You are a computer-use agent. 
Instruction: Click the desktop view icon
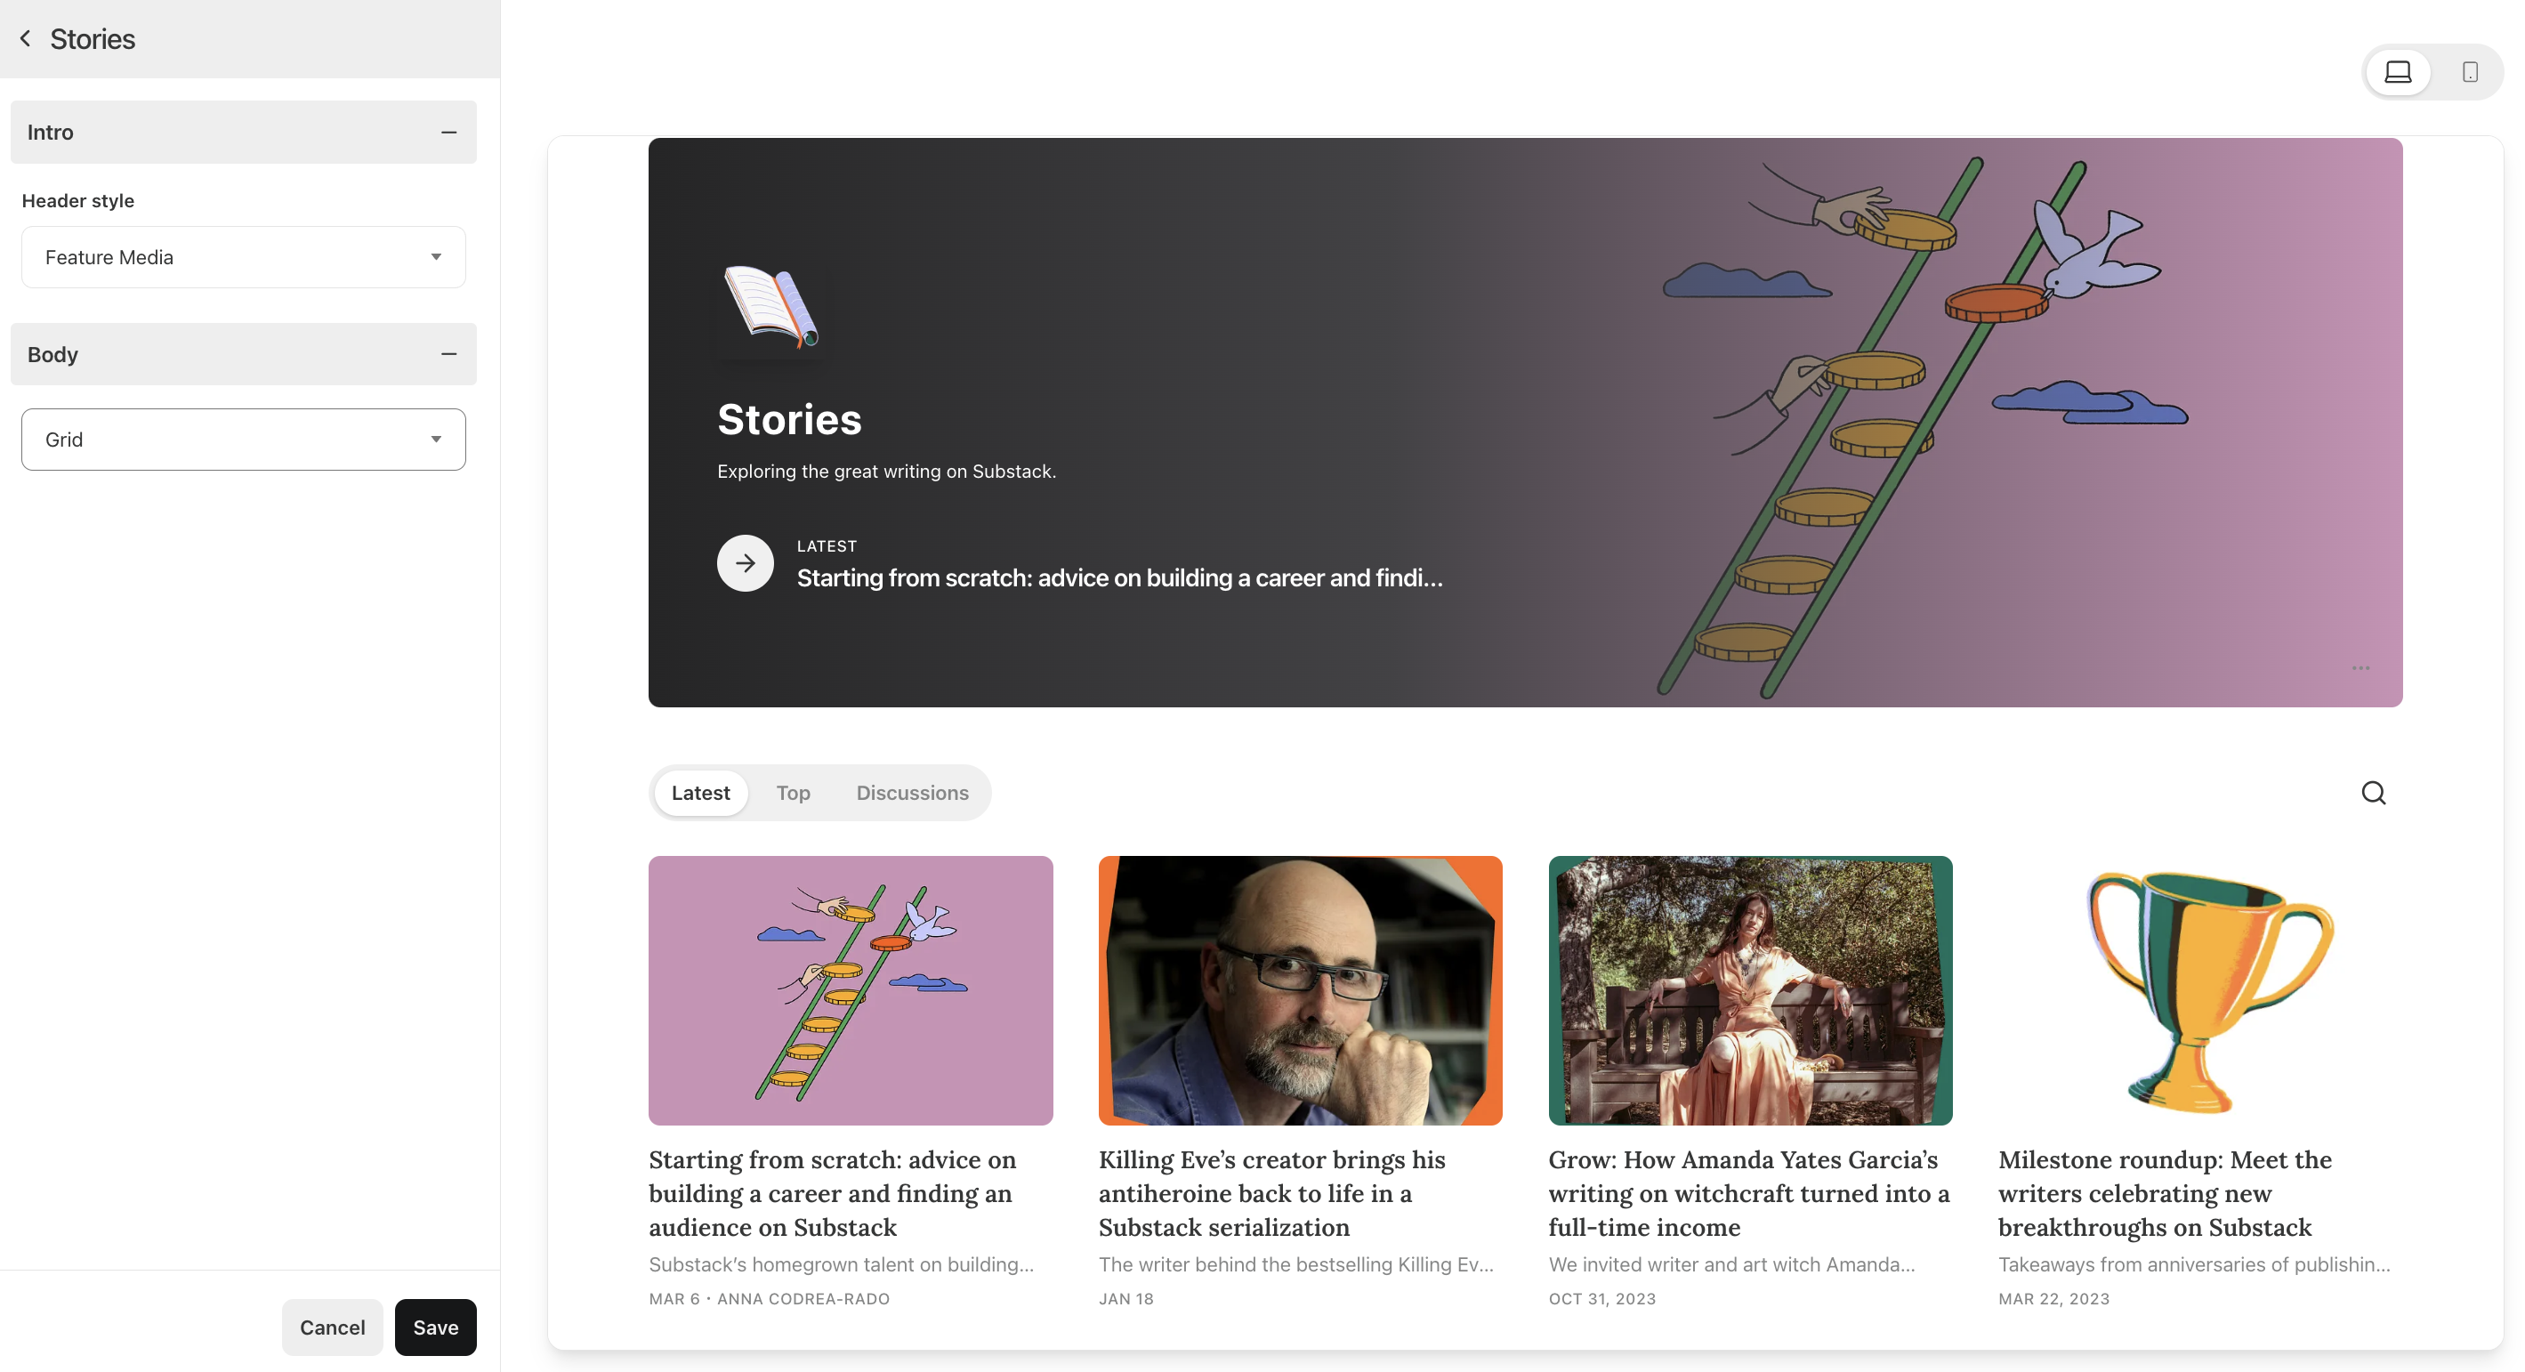click(x=2399, y=71)
